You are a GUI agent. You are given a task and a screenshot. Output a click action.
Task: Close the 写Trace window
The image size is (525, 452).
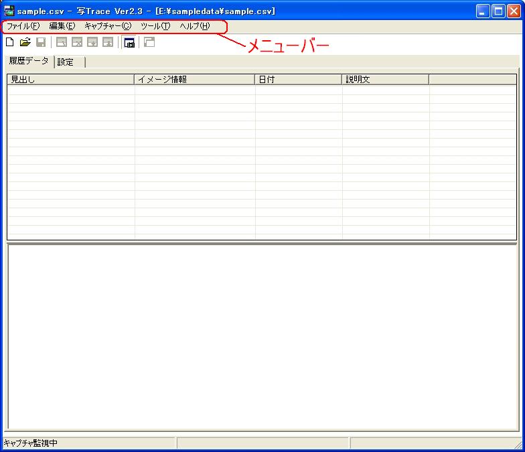click(x=514, y=11)
